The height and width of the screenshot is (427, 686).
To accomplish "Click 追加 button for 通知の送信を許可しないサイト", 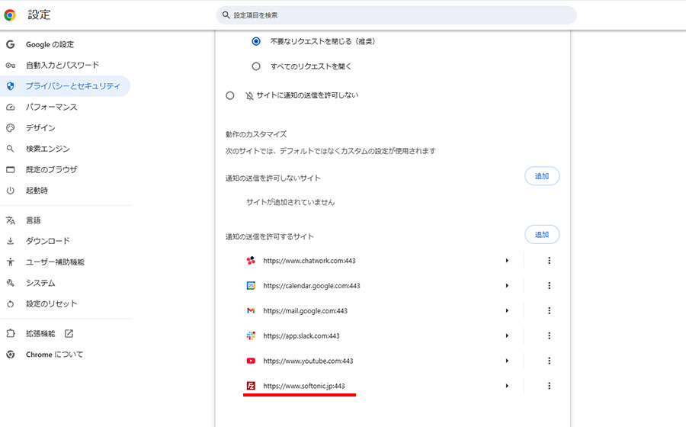I will pos(542,176).
